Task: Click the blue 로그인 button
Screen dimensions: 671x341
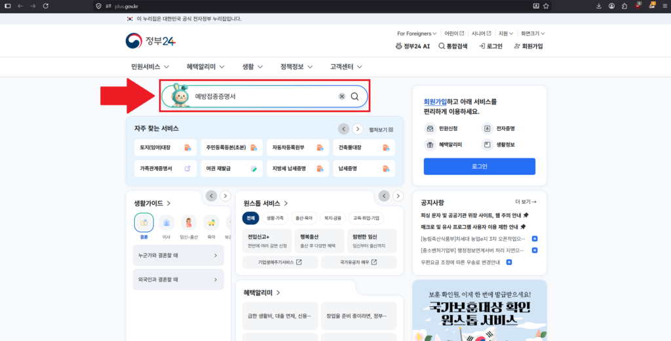Action: click(x=479, y=166)
